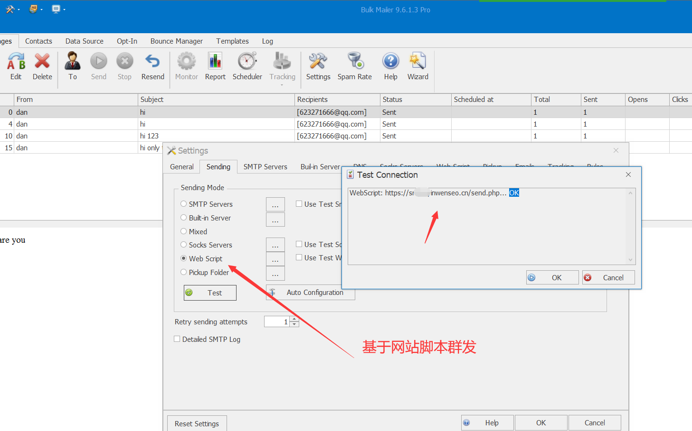Increase retry sending attempts with up arrow

click(294, 319)
